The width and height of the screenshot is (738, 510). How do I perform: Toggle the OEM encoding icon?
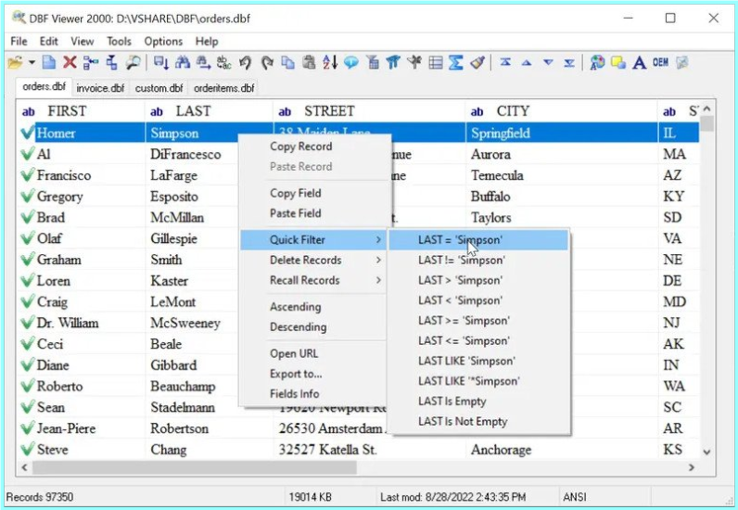[660, 62]
